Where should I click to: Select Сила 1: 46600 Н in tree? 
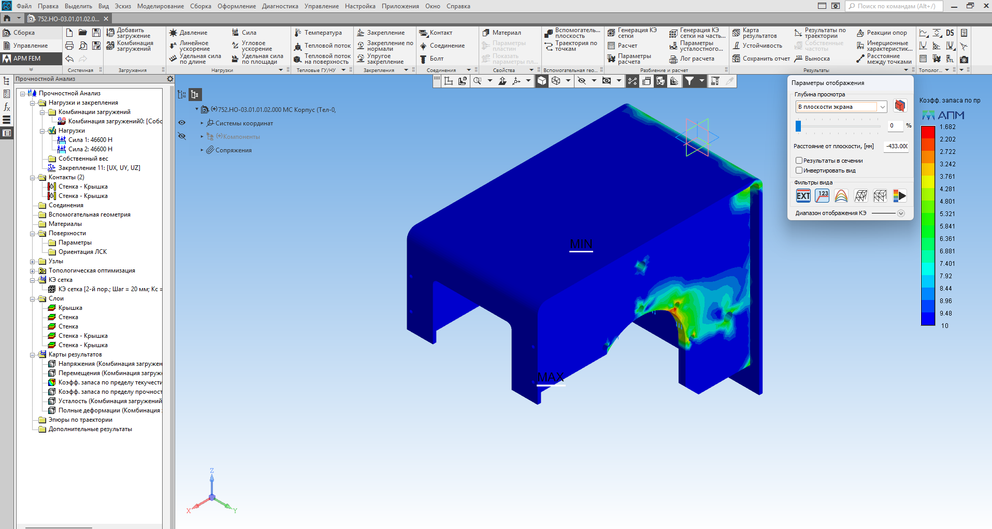point(90,140)
